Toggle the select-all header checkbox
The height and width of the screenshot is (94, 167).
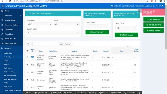point(27,51)
